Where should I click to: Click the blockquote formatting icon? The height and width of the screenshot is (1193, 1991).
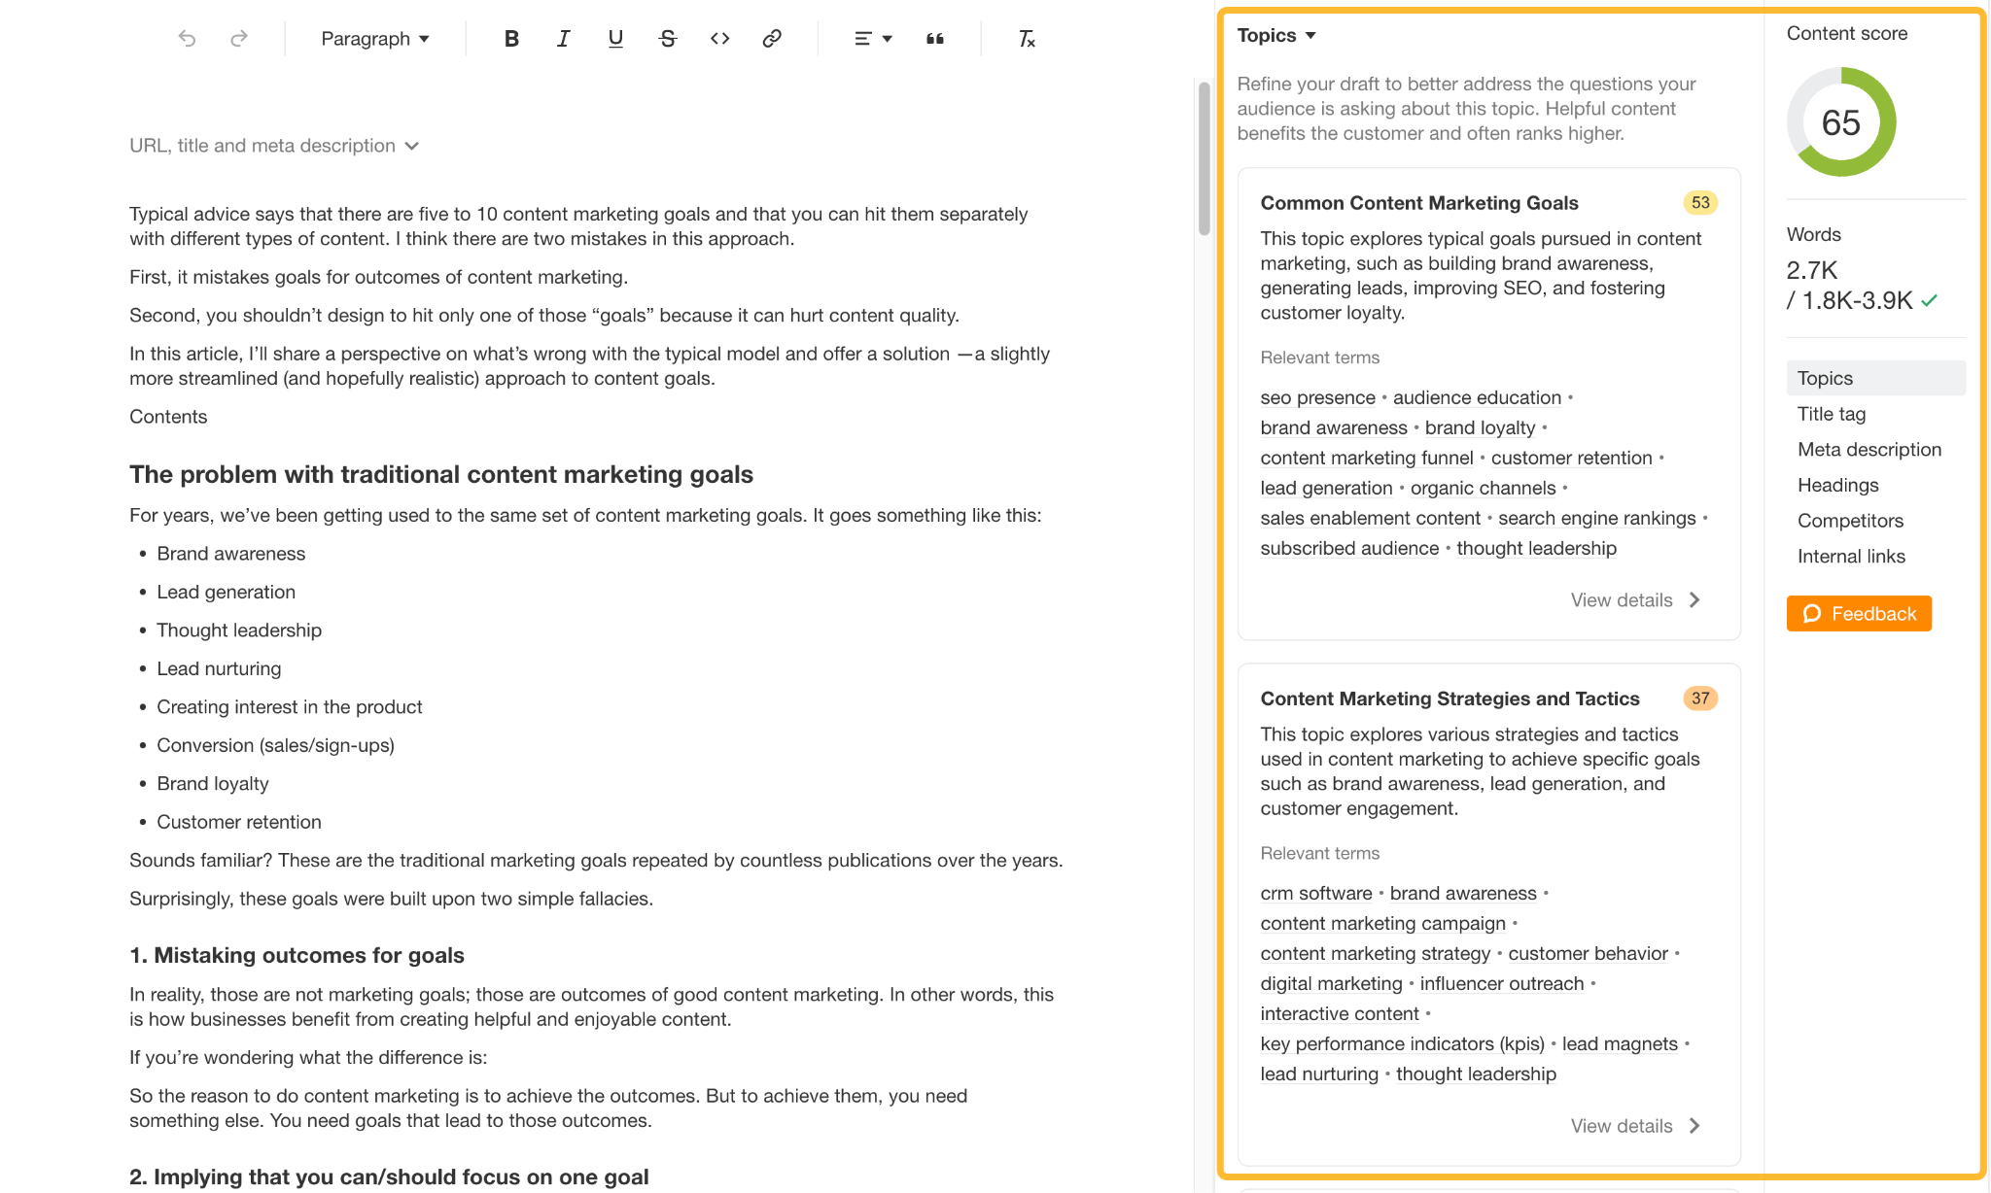(x=935, y=38)
